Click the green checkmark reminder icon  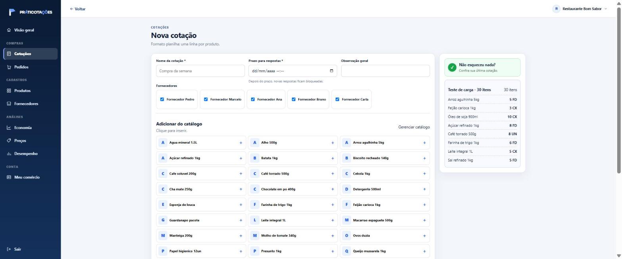click(x=452, y=67)
